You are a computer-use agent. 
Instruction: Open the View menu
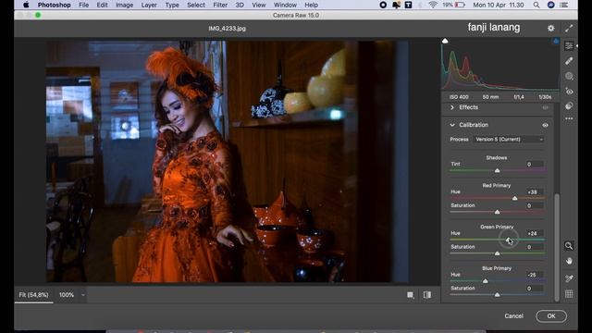(259, 5)
